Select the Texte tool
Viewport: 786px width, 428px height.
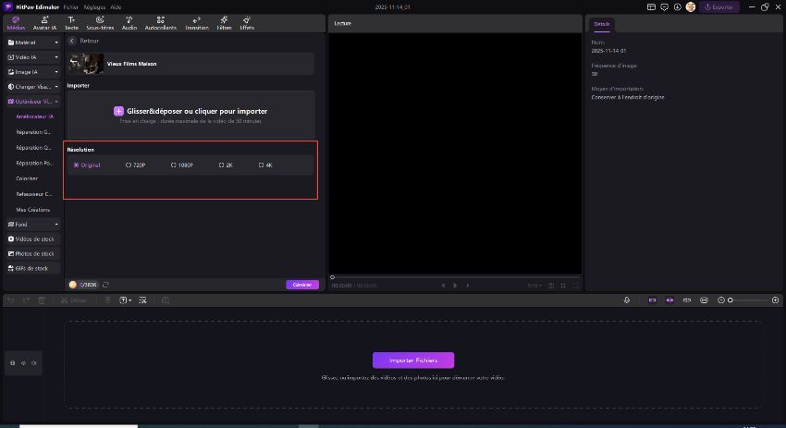click(72, 23)
